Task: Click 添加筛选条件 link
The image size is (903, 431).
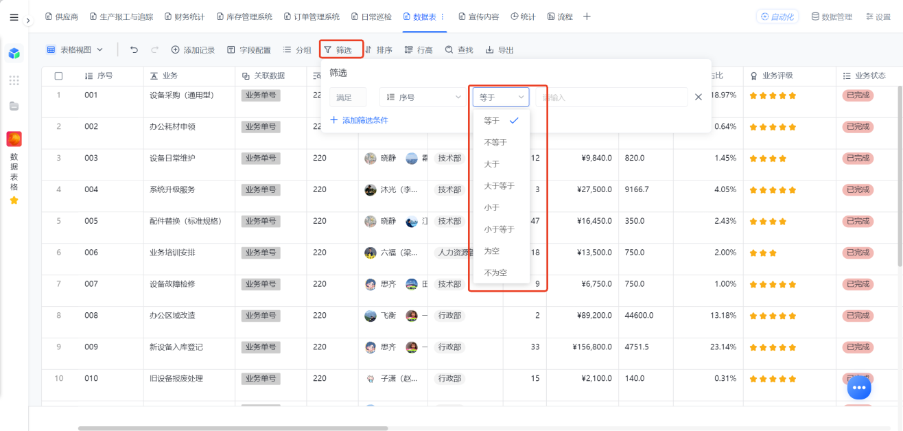Action: tap(360, 120)
